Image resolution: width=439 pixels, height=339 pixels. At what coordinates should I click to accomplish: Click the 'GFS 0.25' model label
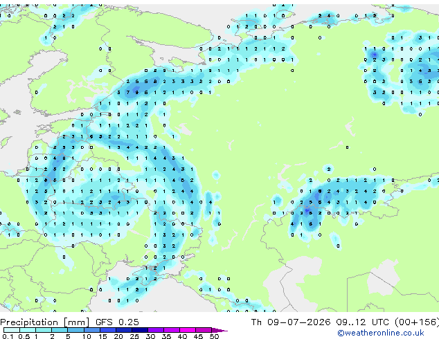(x=117, y=322)
